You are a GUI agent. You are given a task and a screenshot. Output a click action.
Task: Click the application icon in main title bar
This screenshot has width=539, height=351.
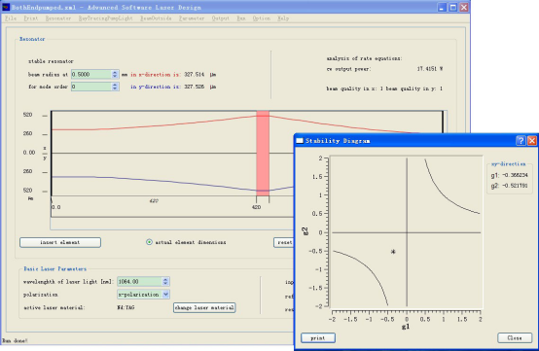tap(6, 7)
